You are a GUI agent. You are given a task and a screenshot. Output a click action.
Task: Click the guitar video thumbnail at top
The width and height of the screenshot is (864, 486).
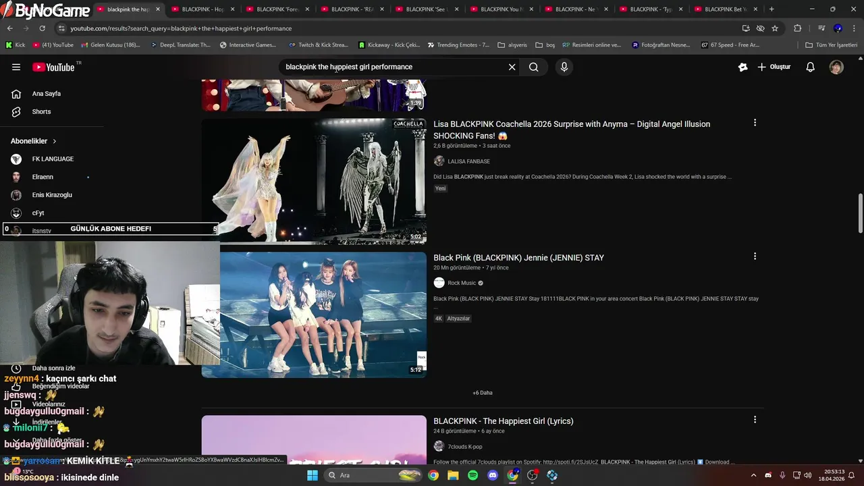point(314,95)
